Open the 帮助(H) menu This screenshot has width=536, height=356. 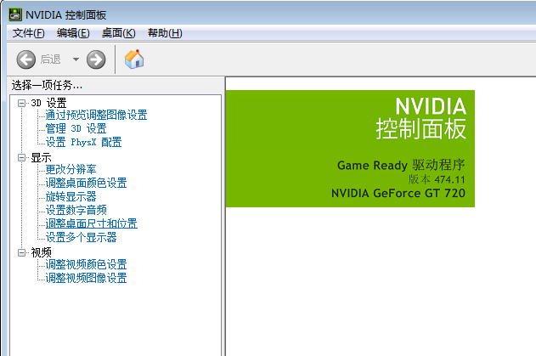(165, 33)
